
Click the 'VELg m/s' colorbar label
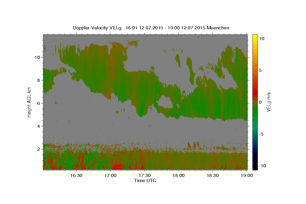pos(269,102)
